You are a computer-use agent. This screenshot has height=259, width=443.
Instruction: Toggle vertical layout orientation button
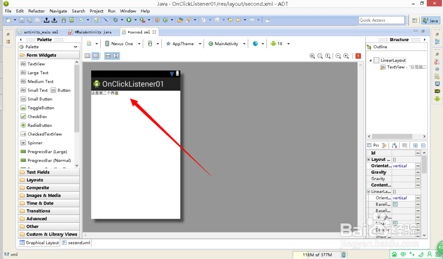click(x=96, y=56)
